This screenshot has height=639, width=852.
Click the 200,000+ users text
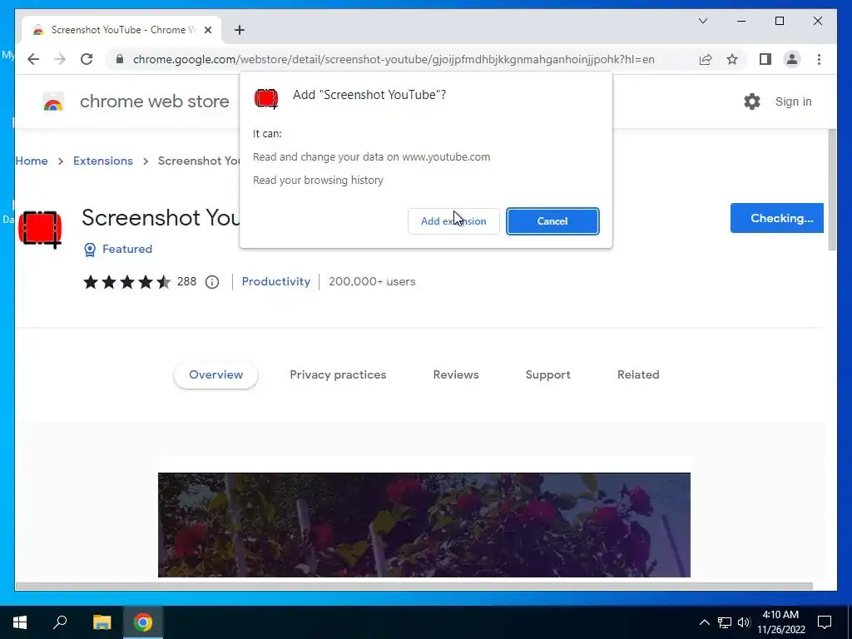pyautogui.click(x=372, y=281)
